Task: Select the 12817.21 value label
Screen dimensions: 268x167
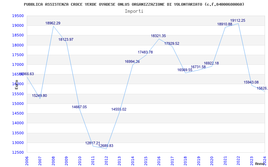Action: [x=93, y=143]
